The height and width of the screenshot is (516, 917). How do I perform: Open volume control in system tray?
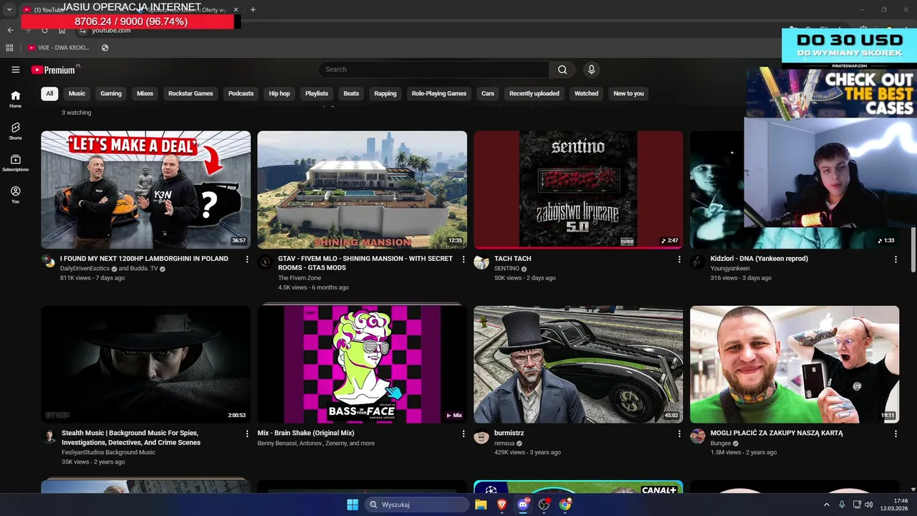click(868, 505)
